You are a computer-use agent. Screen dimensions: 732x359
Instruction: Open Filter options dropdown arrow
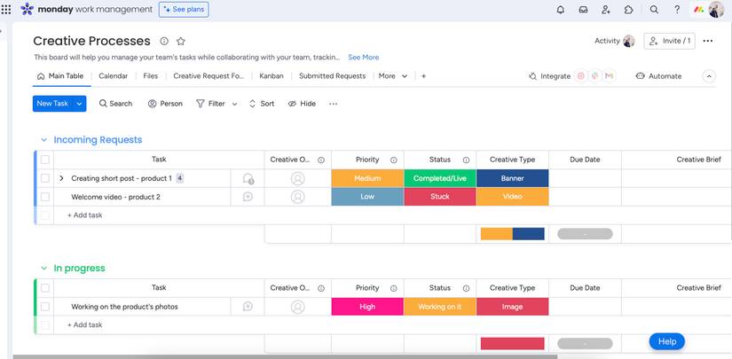(235, 104)
